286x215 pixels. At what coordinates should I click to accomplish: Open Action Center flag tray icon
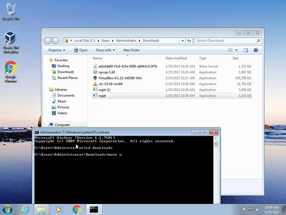tap(244, 209)
